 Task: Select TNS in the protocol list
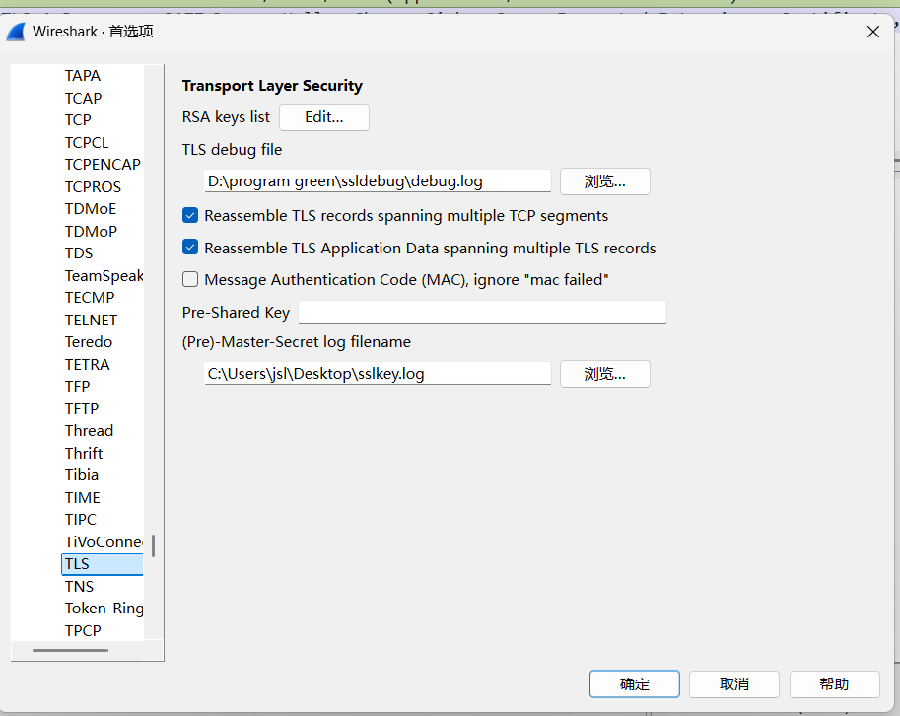[79, 586]
